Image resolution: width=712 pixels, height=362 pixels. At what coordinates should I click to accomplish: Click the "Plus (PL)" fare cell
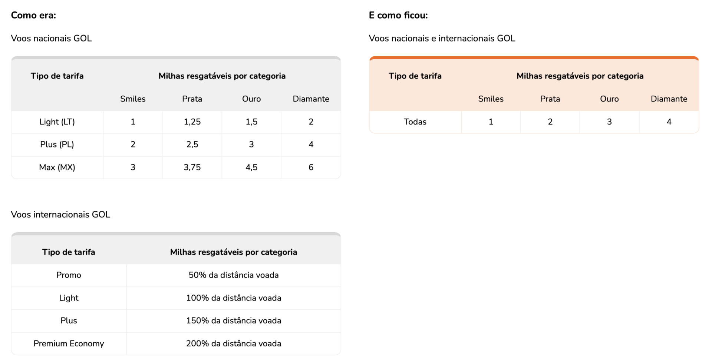point(57,145)
